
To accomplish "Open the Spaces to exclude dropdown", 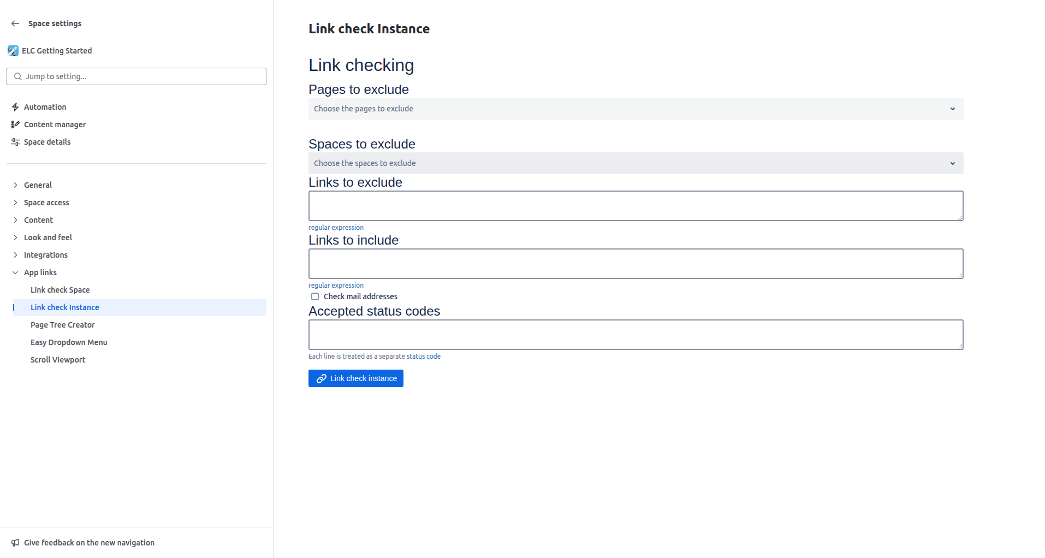I will 636,163.
